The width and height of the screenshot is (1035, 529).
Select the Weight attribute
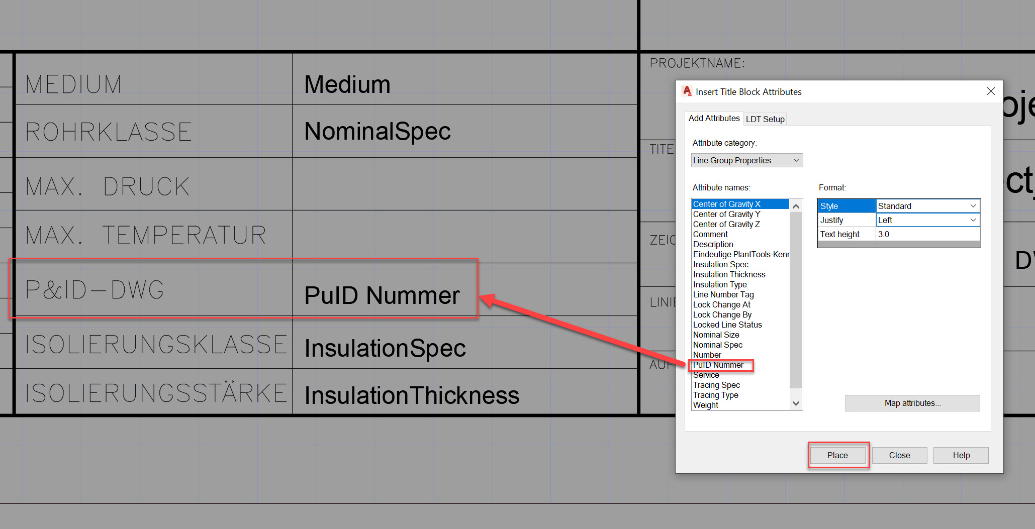tap(705, 405)
